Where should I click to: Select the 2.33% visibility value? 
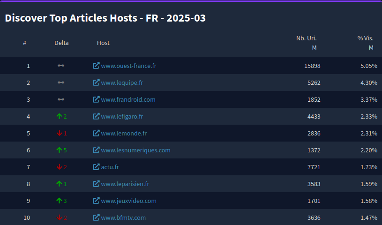point(369,116)
